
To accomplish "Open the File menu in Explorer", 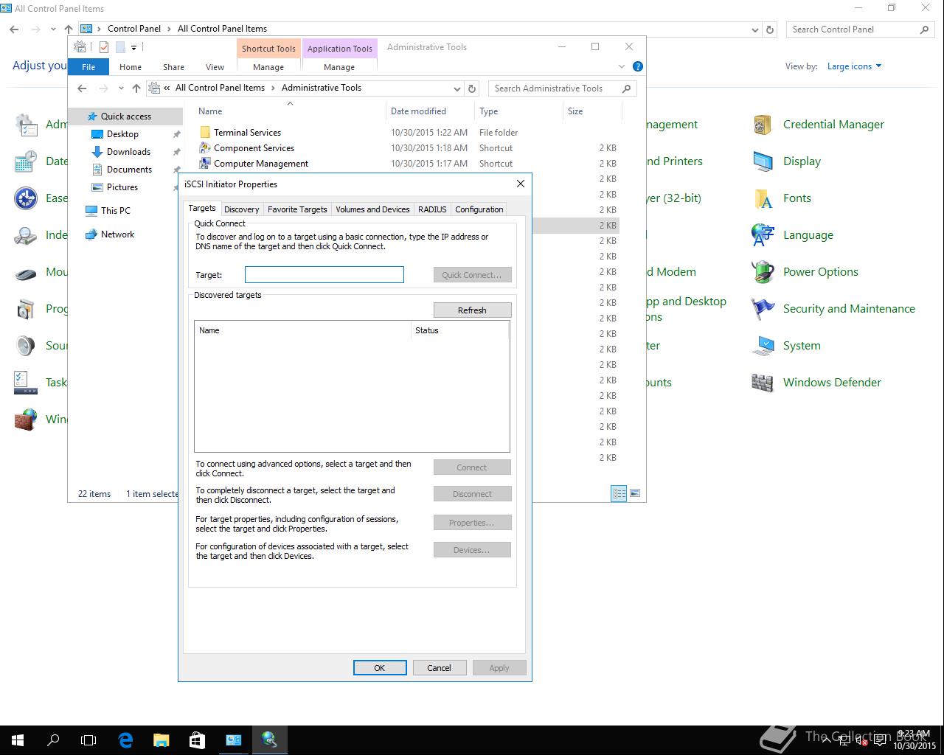I will [x=88, y=67].
